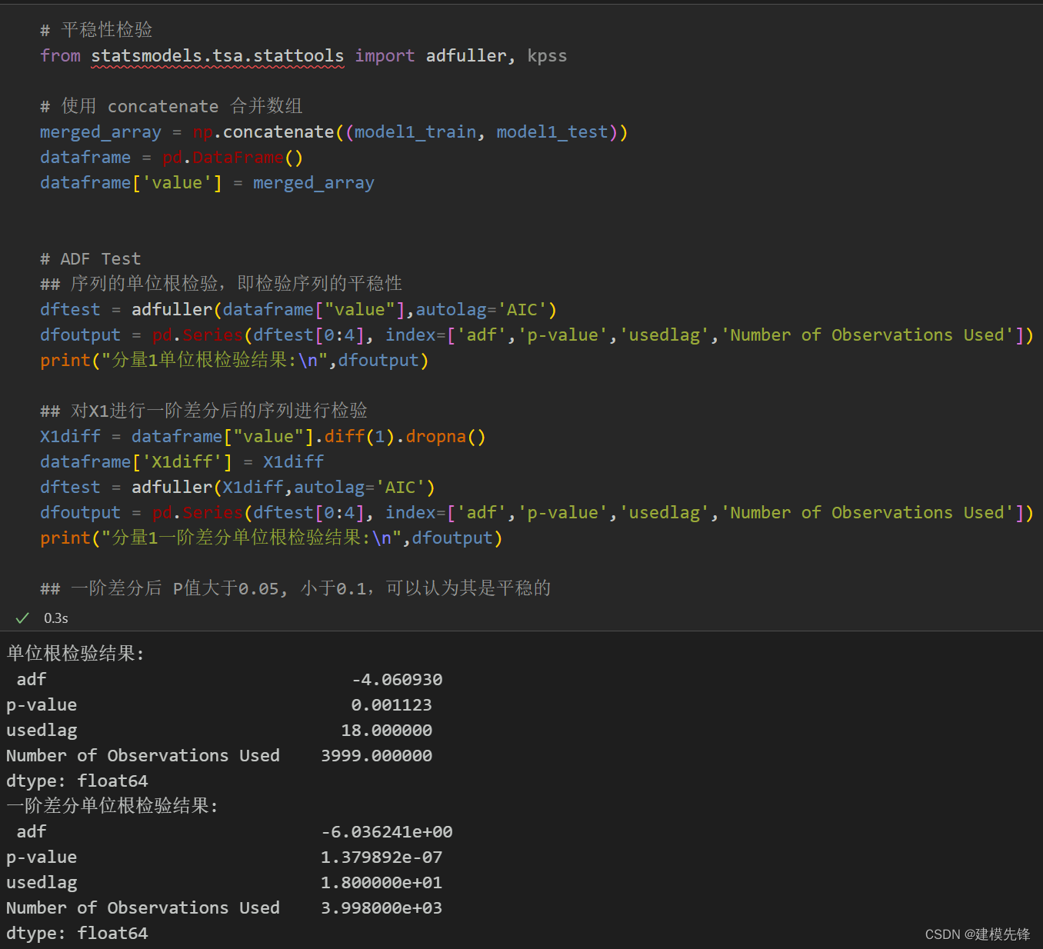
Task: Click the line dataframe['value'] = merged_array
Action: [x=207, y=183]
